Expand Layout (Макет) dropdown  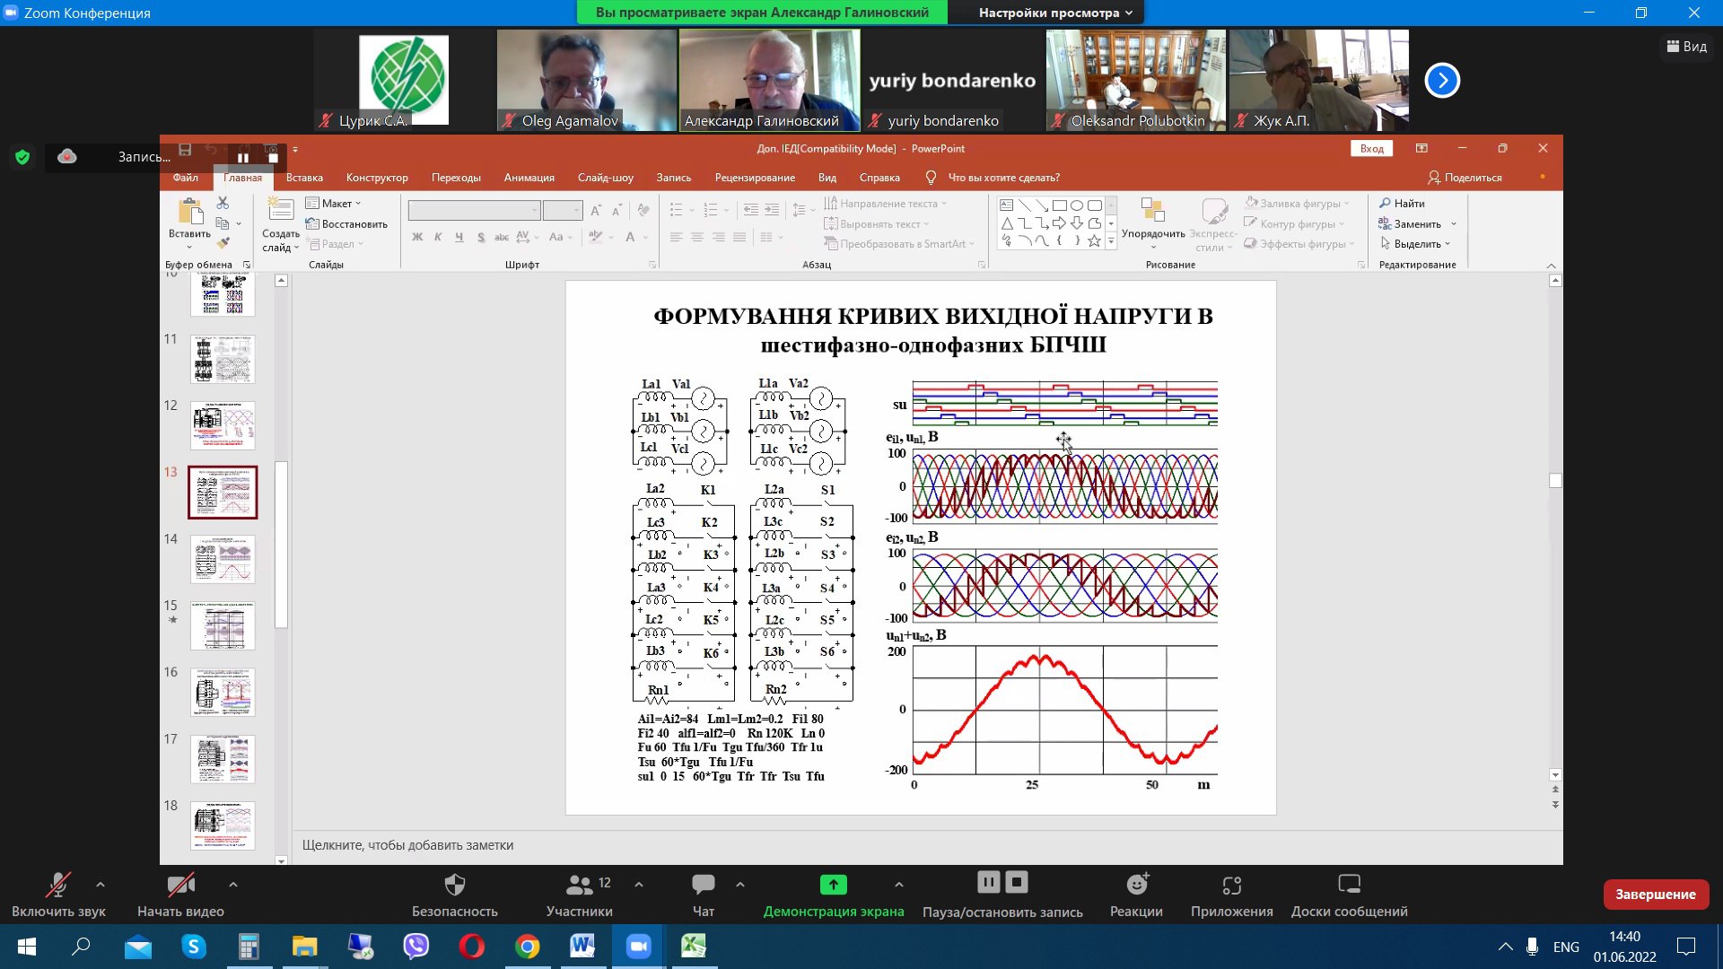333,204
